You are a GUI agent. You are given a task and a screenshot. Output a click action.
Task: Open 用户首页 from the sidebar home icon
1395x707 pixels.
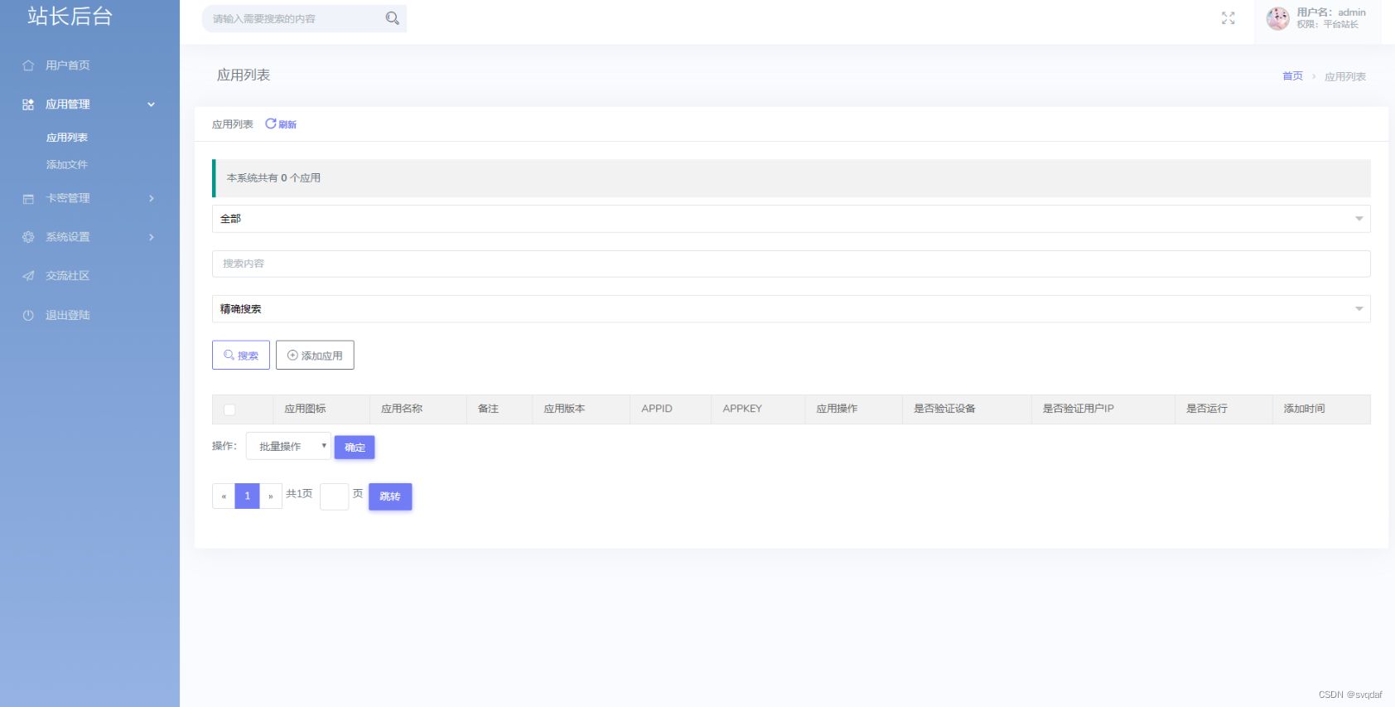coord(28,65)
